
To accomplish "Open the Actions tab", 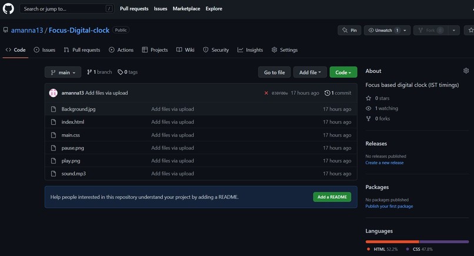I will pyautogui.click(x=121, y=50).
